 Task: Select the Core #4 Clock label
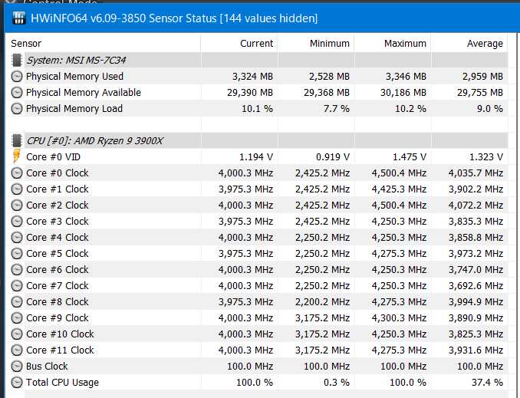pyautogui.click(x=58, y=238)
